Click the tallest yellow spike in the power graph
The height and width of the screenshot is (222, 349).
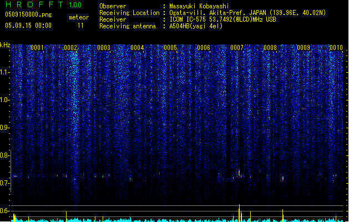[x=239, y=213]
